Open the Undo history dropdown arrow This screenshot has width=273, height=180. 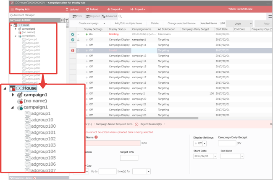click(251, 24)
